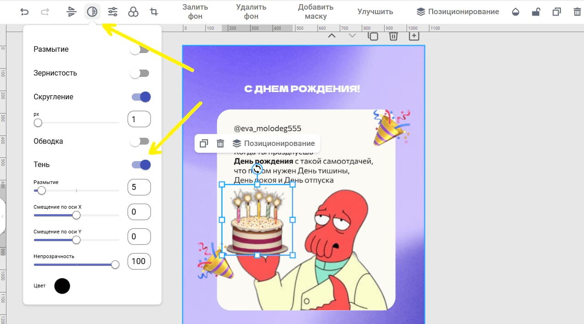Click the 'Зернистость' label
Screen dimensions: 584x324
55,73
